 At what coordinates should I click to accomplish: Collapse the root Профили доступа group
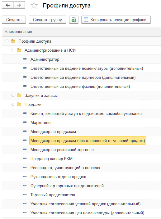pos(7,41)
